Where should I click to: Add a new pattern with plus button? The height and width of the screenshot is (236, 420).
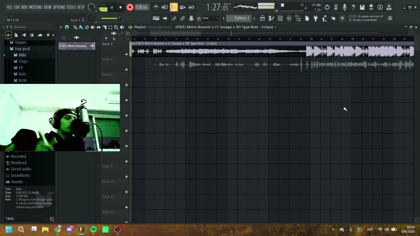point(254,18)
